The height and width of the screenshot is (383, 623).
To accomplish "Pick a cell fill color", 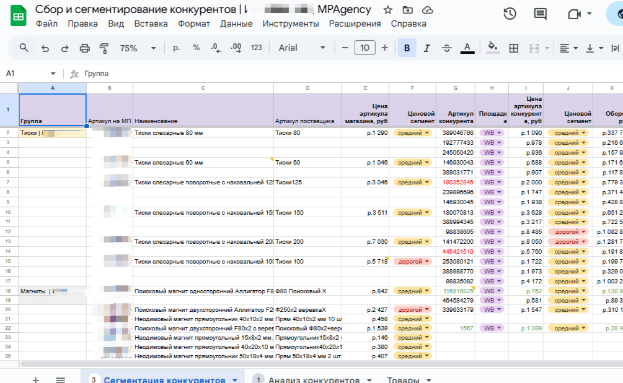I will click(493, 48).
